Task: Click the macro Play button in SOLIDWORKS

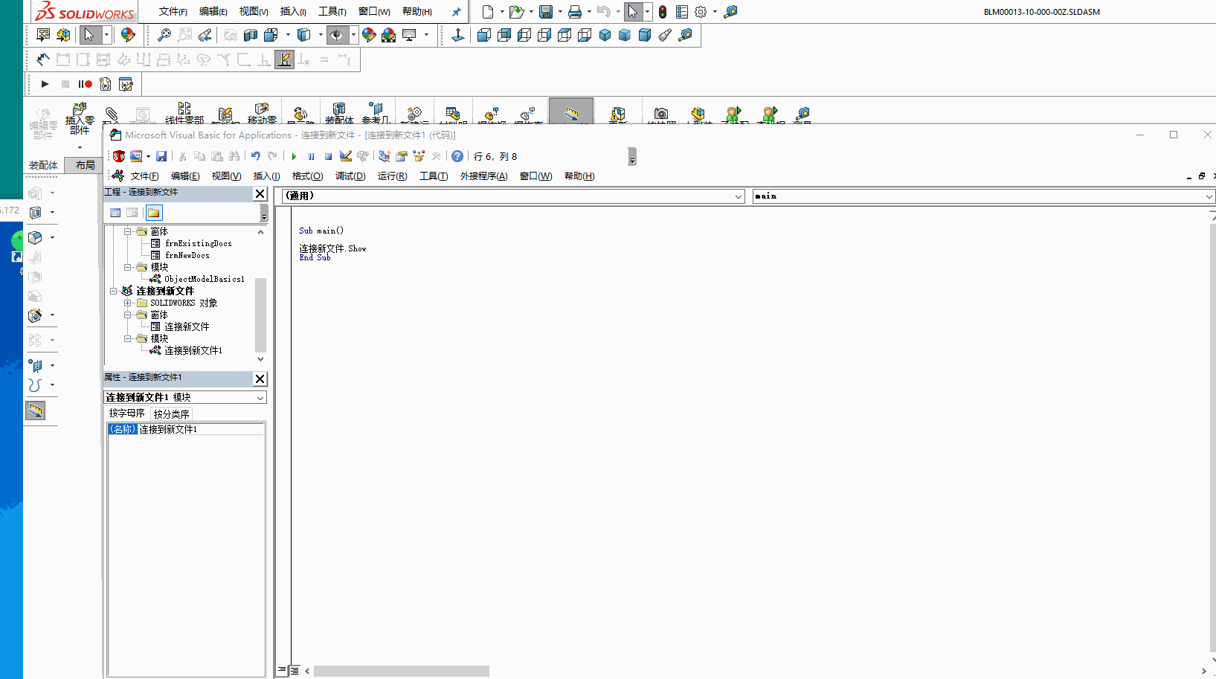Action: (45, 84)
